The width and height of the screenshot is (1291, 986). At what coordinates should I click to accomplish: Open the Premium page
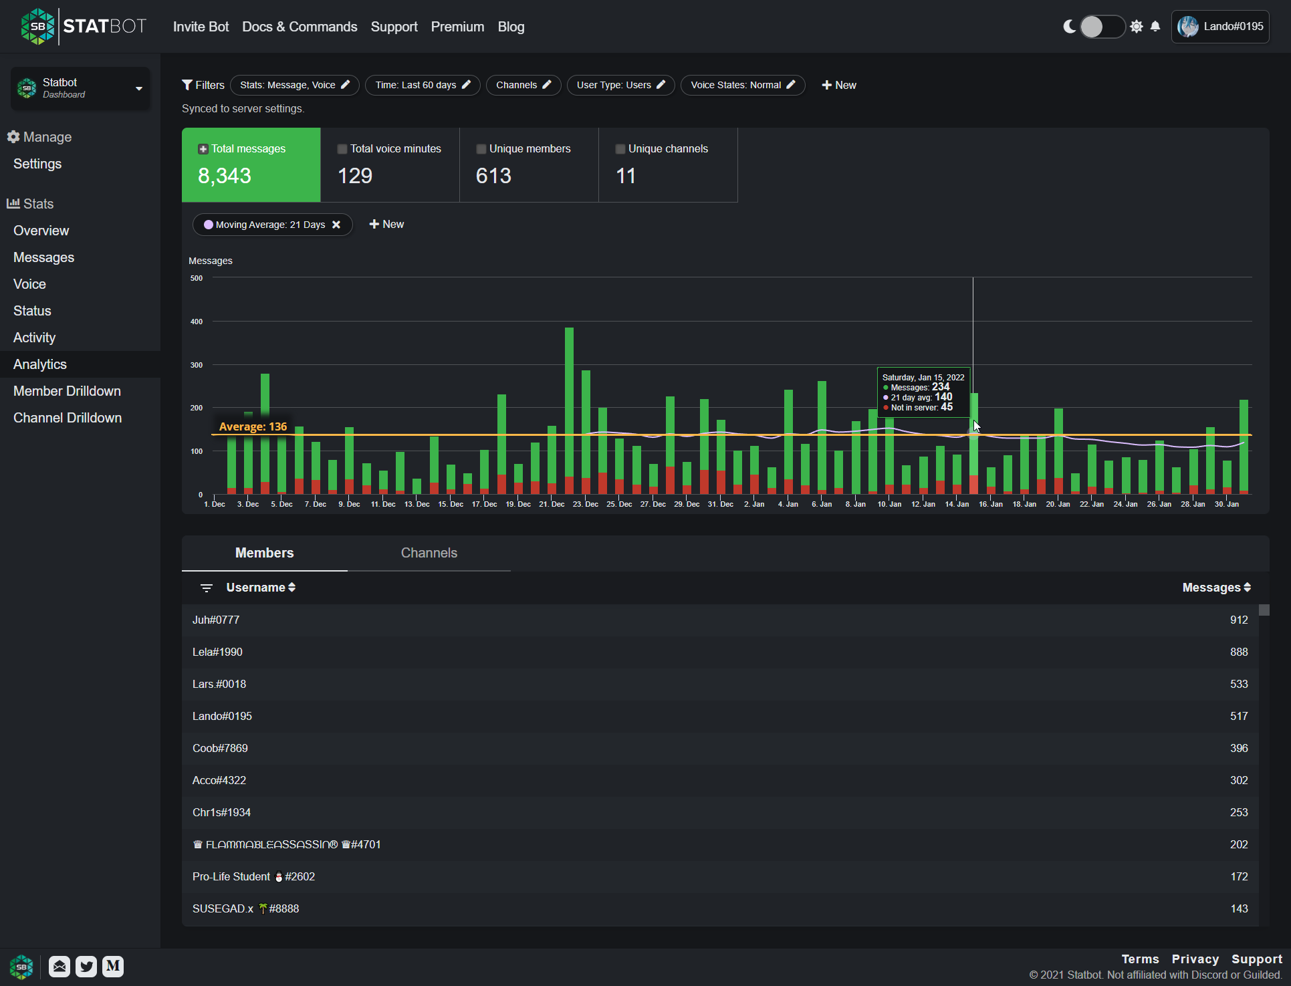pos(457,27)
